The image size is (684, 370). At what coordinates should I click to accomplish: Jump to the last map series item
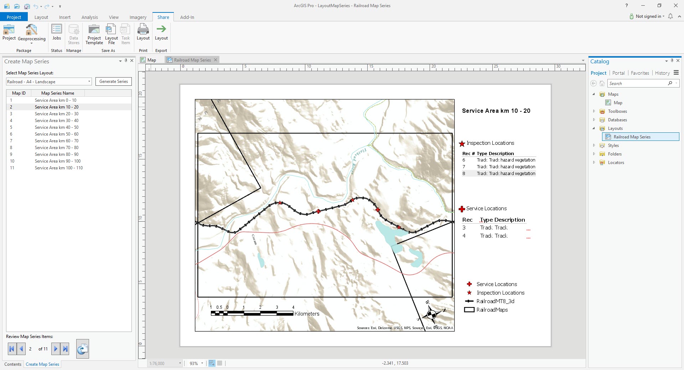pos(65,349)
